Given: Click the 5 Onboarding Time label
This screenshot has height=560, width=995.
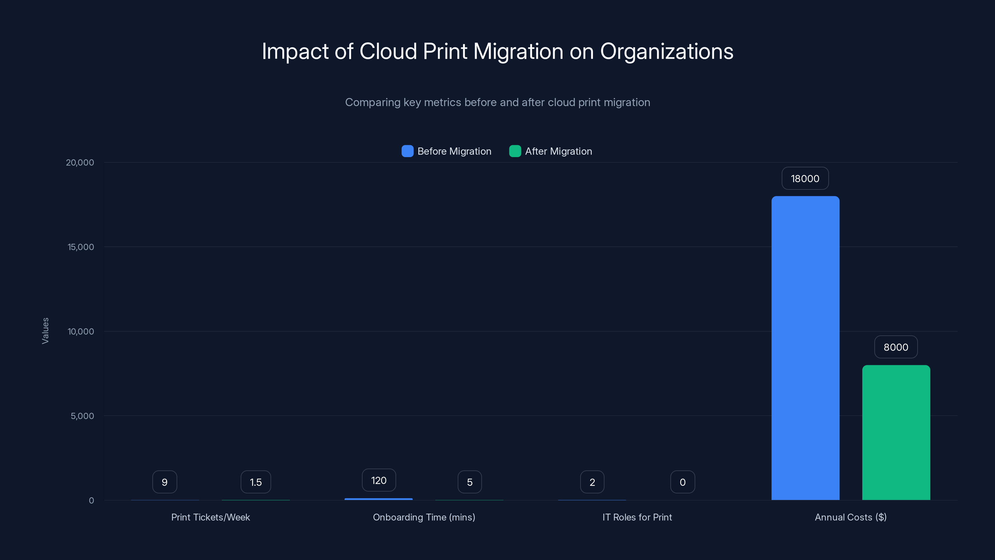Looking at the screenshot, I should [x=470, y=482].
